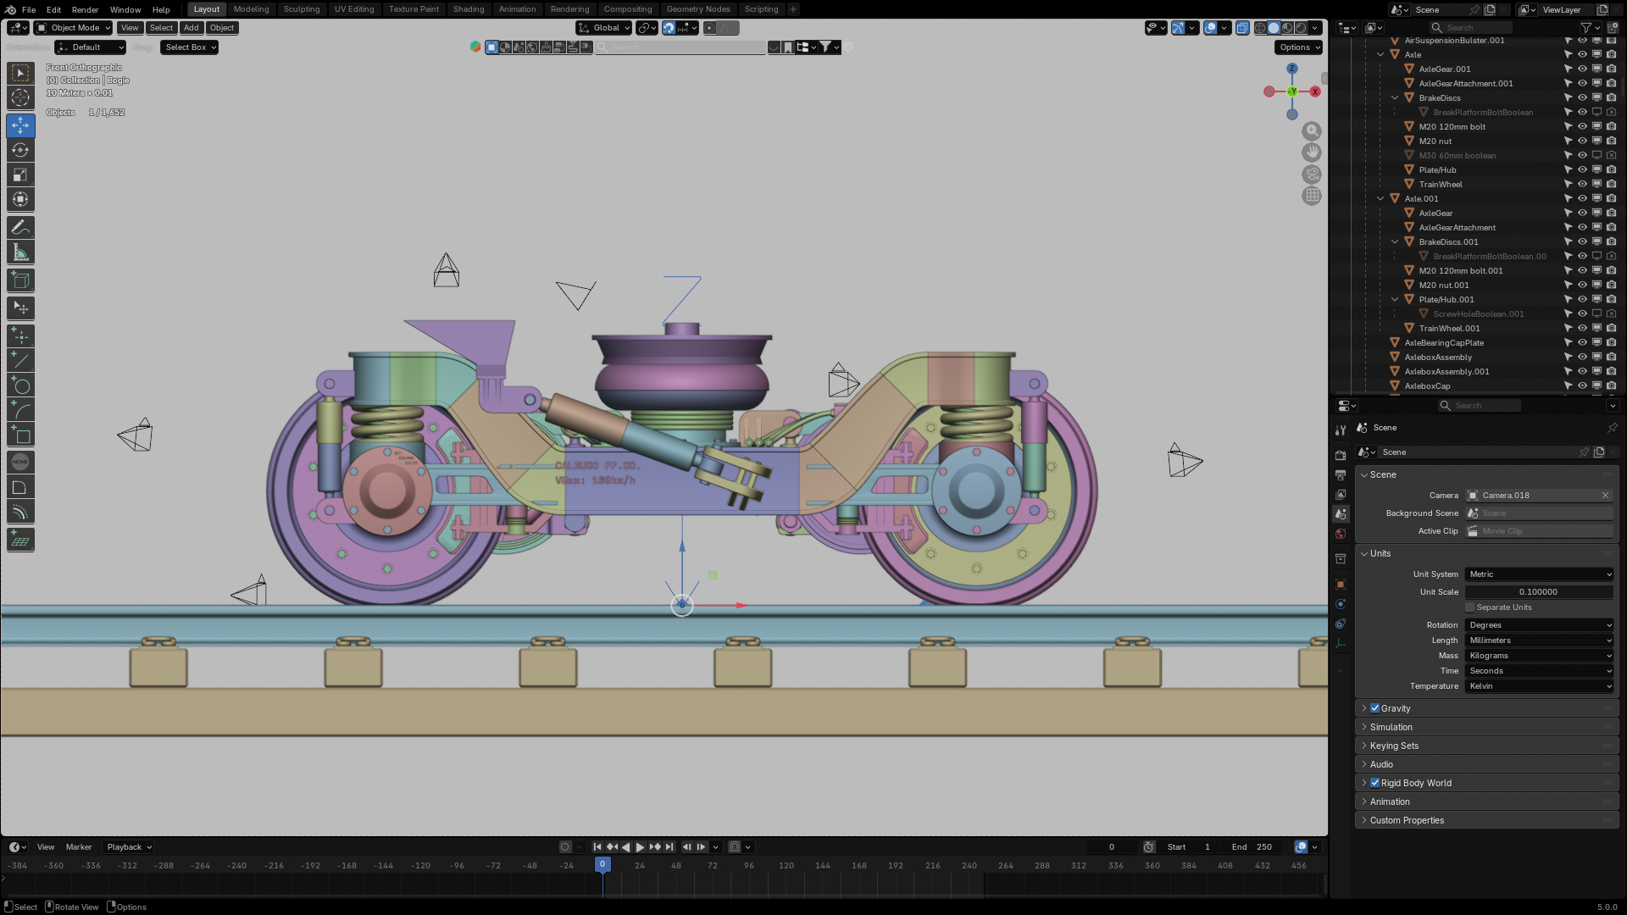Viewport: 1627px width, 915px height.
Task: Open the Mass units dropdown
Action: pyautogui.click(x=1539, y=656)
